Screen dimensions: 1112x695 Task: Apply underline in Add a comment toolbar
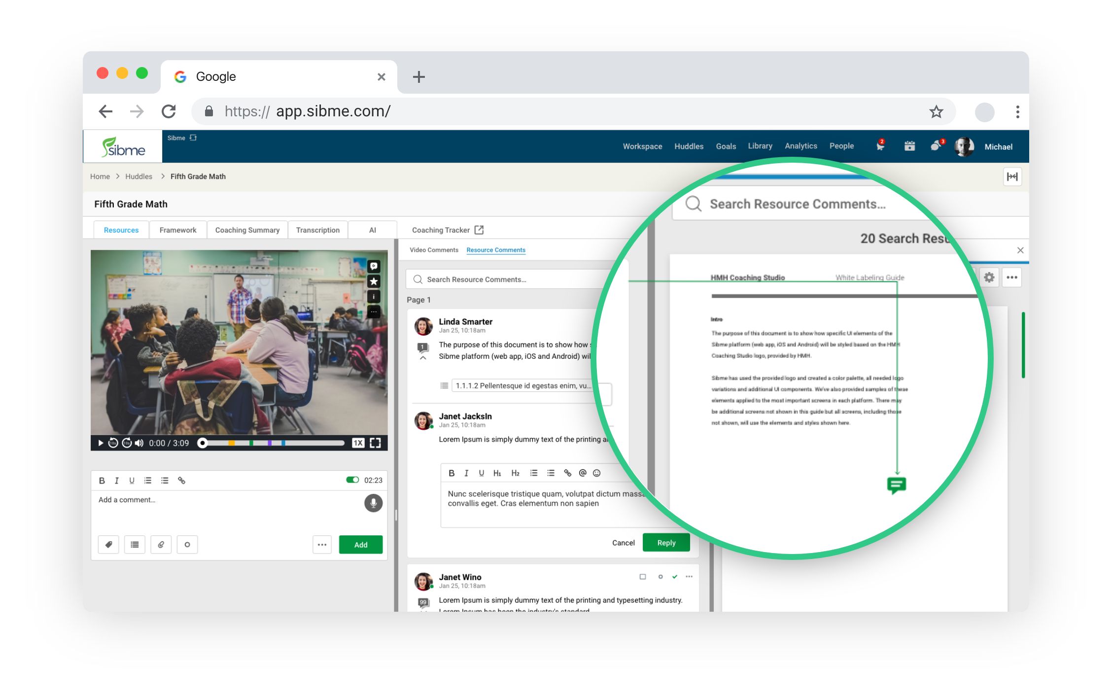click(x=132, y=480)
